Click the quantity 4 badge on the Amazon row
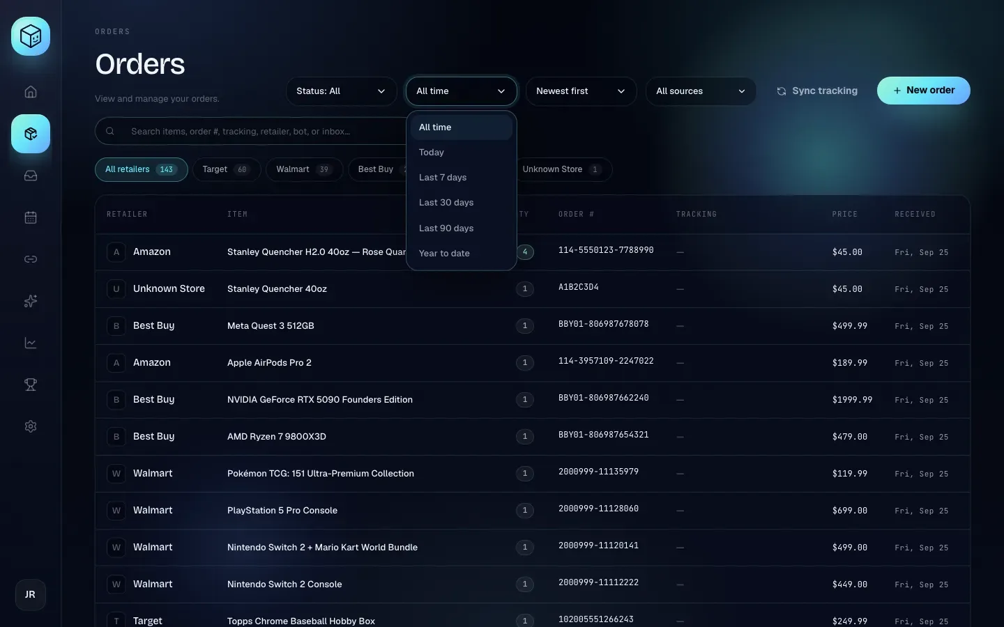The width and height of the screenshot is (1004, 627). [x=525, y=252]
